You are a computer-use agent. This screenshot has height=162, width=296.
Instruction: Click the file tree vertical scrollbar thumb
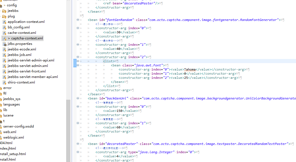tap(68, 131)
